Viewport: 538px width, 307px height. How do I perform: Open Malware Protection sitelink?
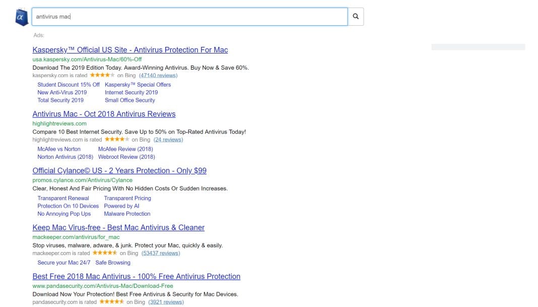[x=127, y=214]
